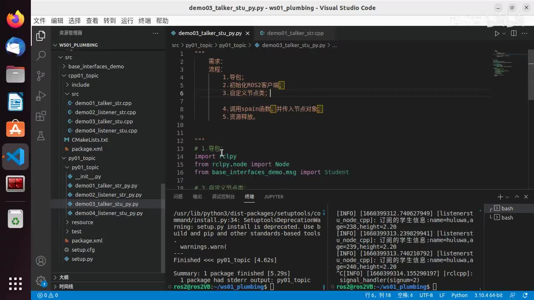Screen dimensions: 534x300
Task: Open the 编辑 menu
Action: click(57, 21)
